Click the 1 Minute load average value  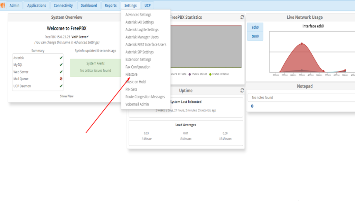(146, 133)
